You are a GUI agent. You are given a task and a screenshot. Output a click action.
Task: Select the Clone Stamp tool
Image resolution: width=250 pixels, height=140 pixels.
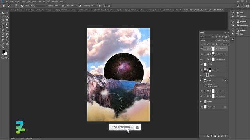pos(7,27)
